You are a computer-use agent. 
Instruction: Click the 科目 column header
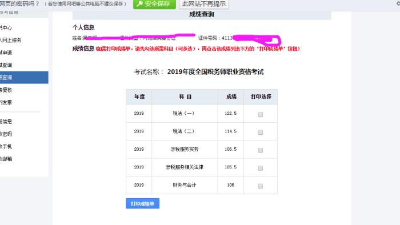click(x=185, y=97)
